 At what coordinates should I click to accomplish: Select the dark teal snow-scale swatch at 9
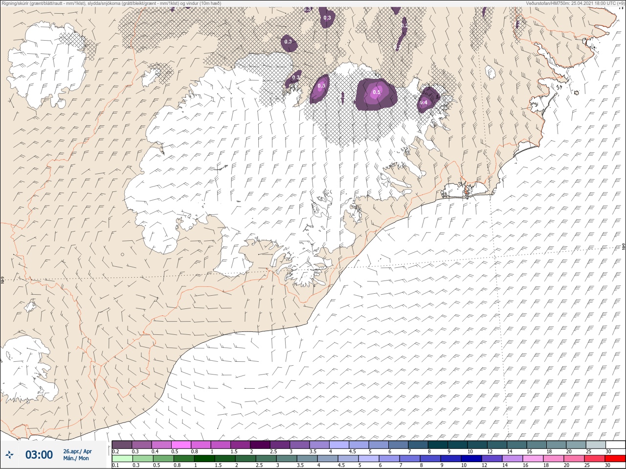coord(458,445)
